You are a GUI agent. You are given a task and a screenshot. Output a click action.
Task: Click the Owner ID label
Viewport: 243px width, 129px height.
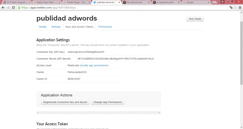pyautogui.click(x=42, y=79)
